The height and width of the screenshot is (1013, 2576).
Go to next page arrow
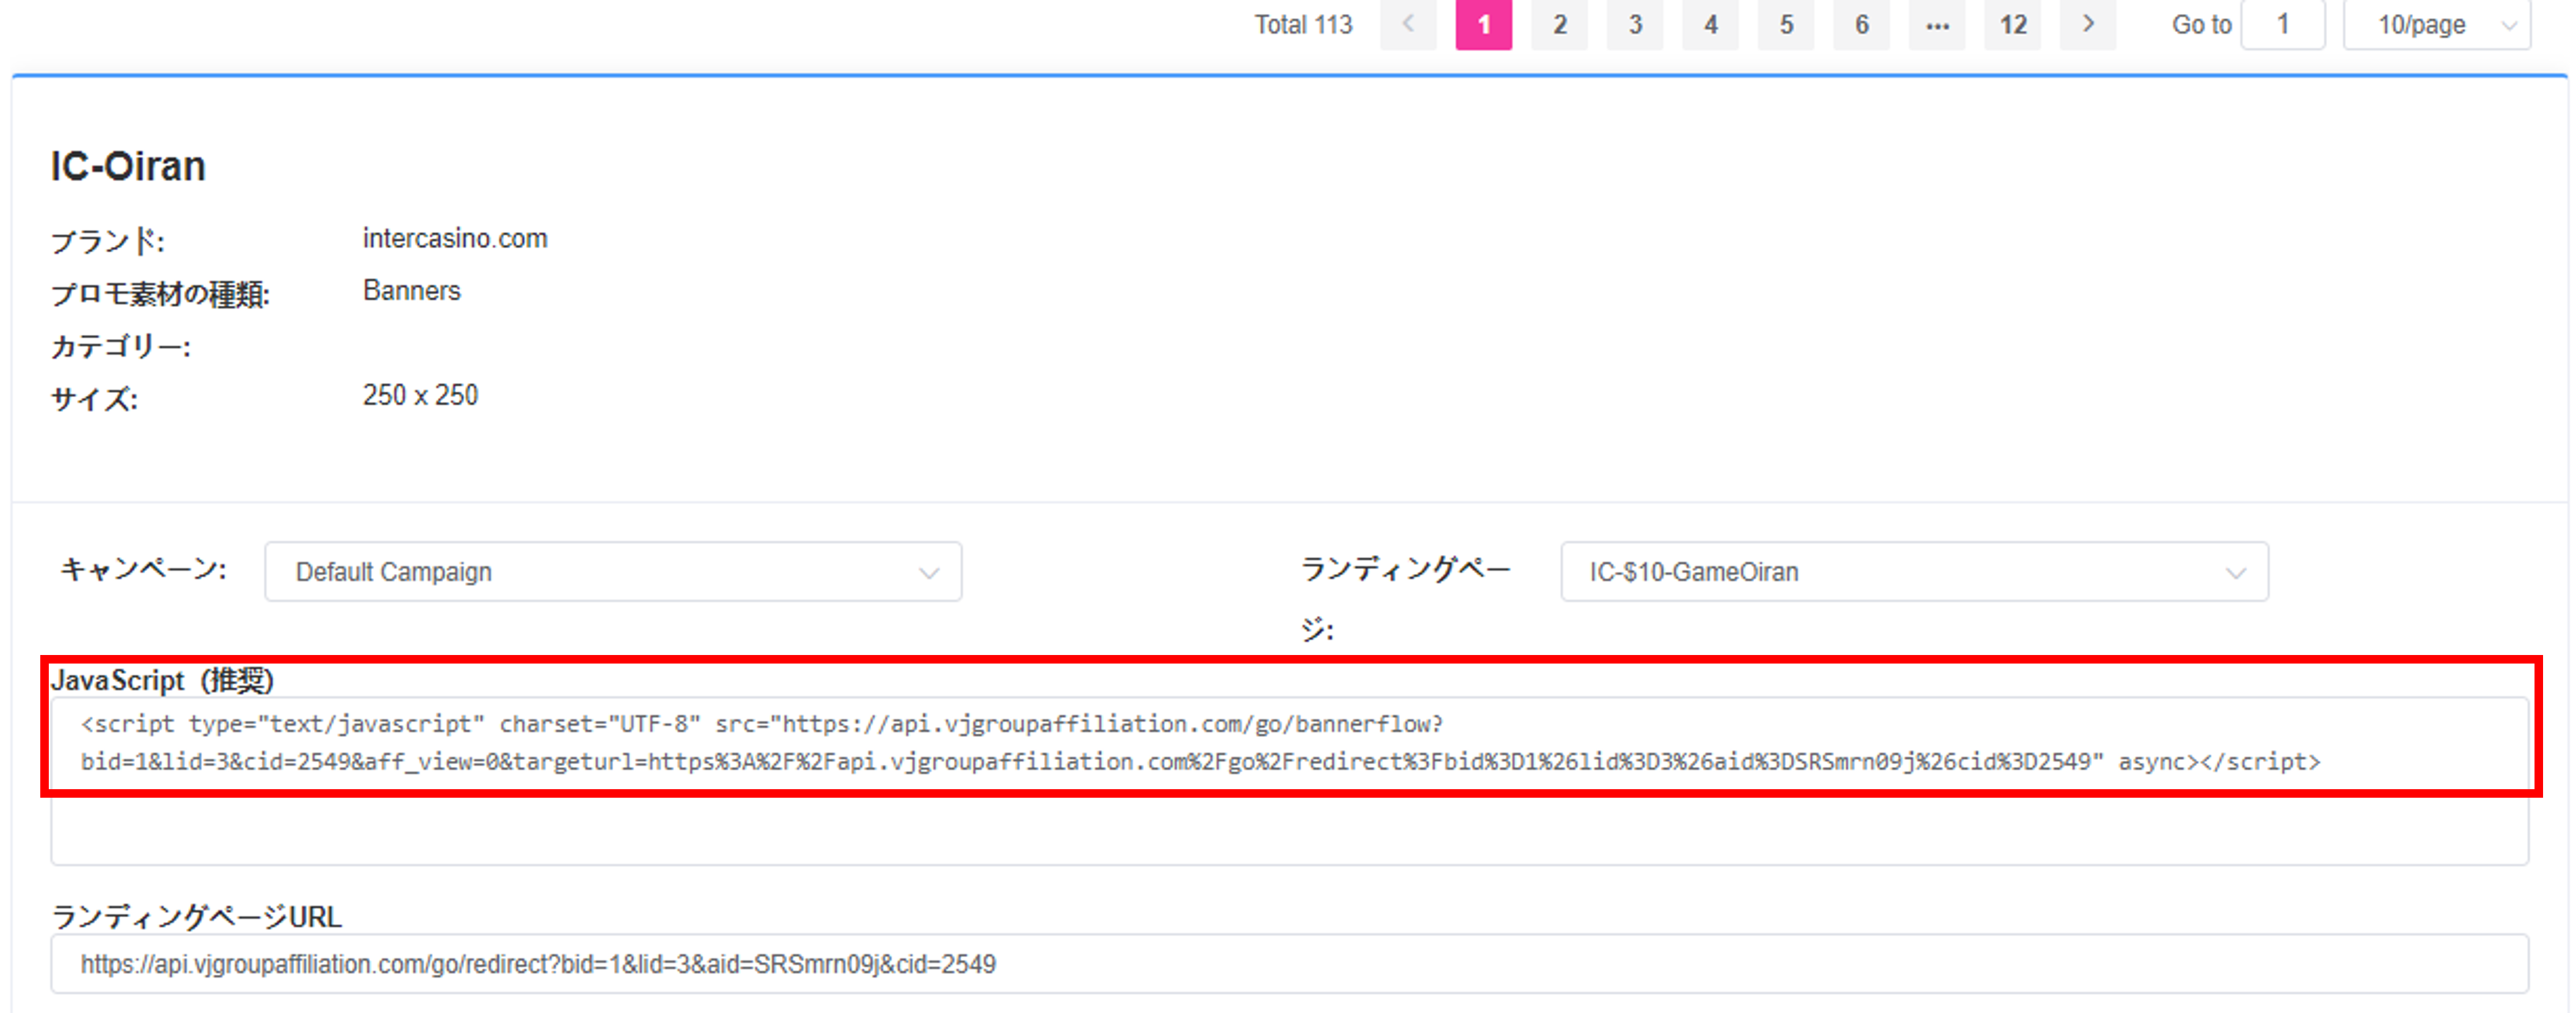[2088, 24]
